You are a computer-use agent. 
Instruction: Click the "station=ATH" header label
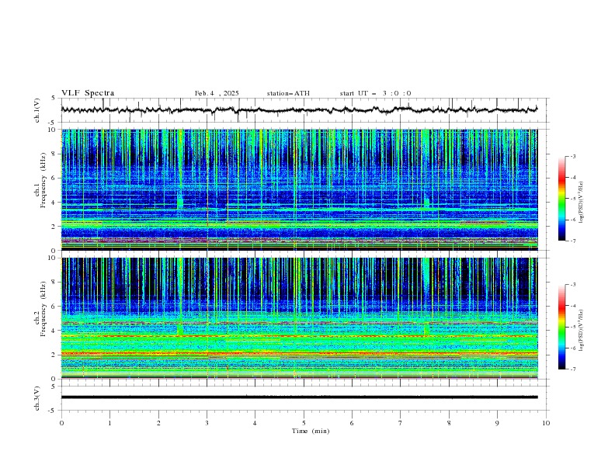288,93
